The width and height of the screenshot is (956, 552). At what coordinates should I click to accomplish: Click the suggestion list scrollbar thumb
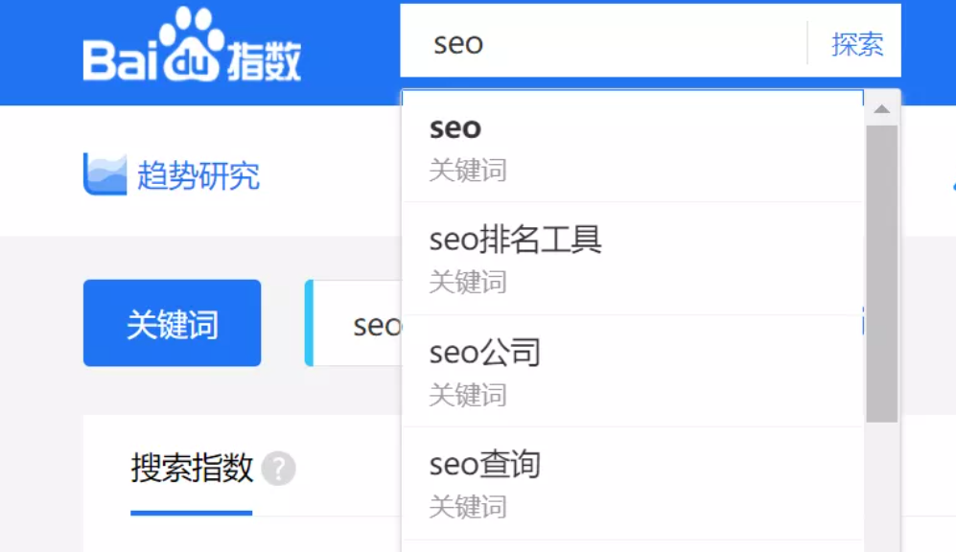coord(882,273)
